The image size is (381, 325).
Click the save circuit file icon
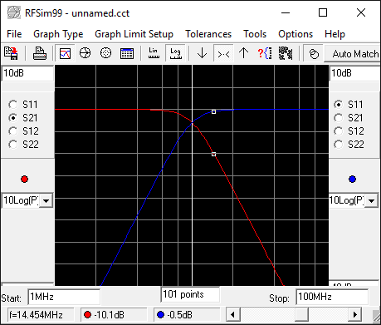tap(12, 53)
